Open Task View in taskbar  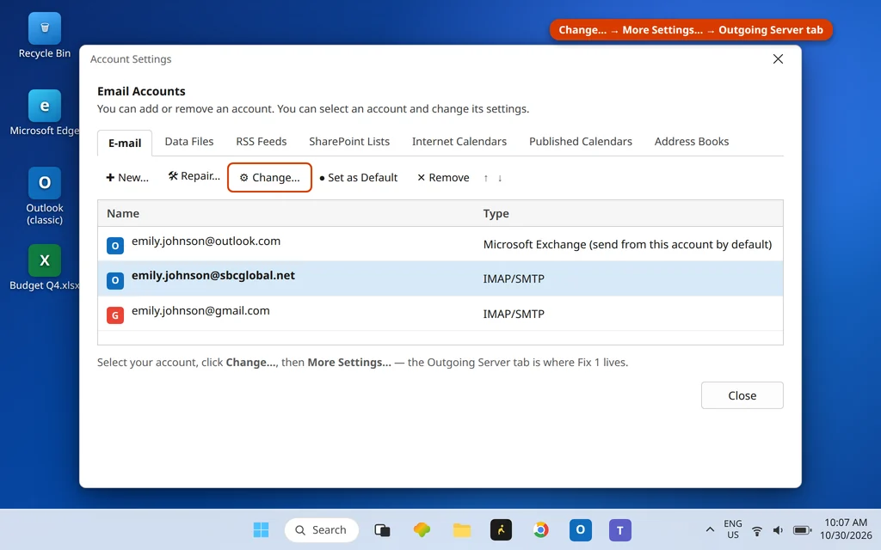[382, 529]
